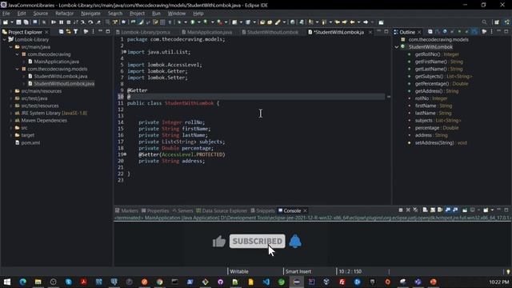Image resolution: width=512 pixels, height=288 pixels.
Task: Launch Debug with the bug icon
Action: pyautogui.click(x=179, y=22)
